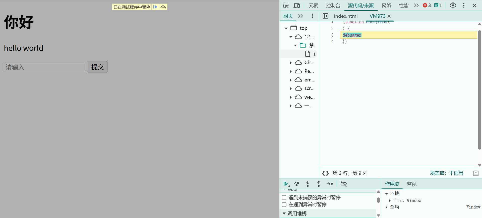Switch to the index.html file tab
The width and height of the screenshot is (482, 218).
tap(346, 16)
